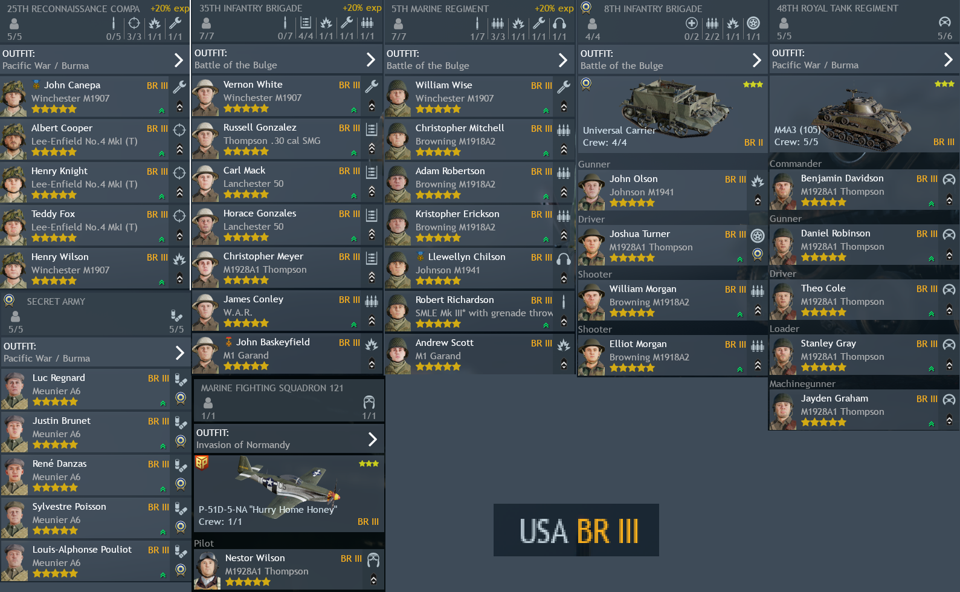The width and height of the screenshot is (960, 592).
Task: Click Luc Regnard's partisan class icon
Action: coord(180,380)
